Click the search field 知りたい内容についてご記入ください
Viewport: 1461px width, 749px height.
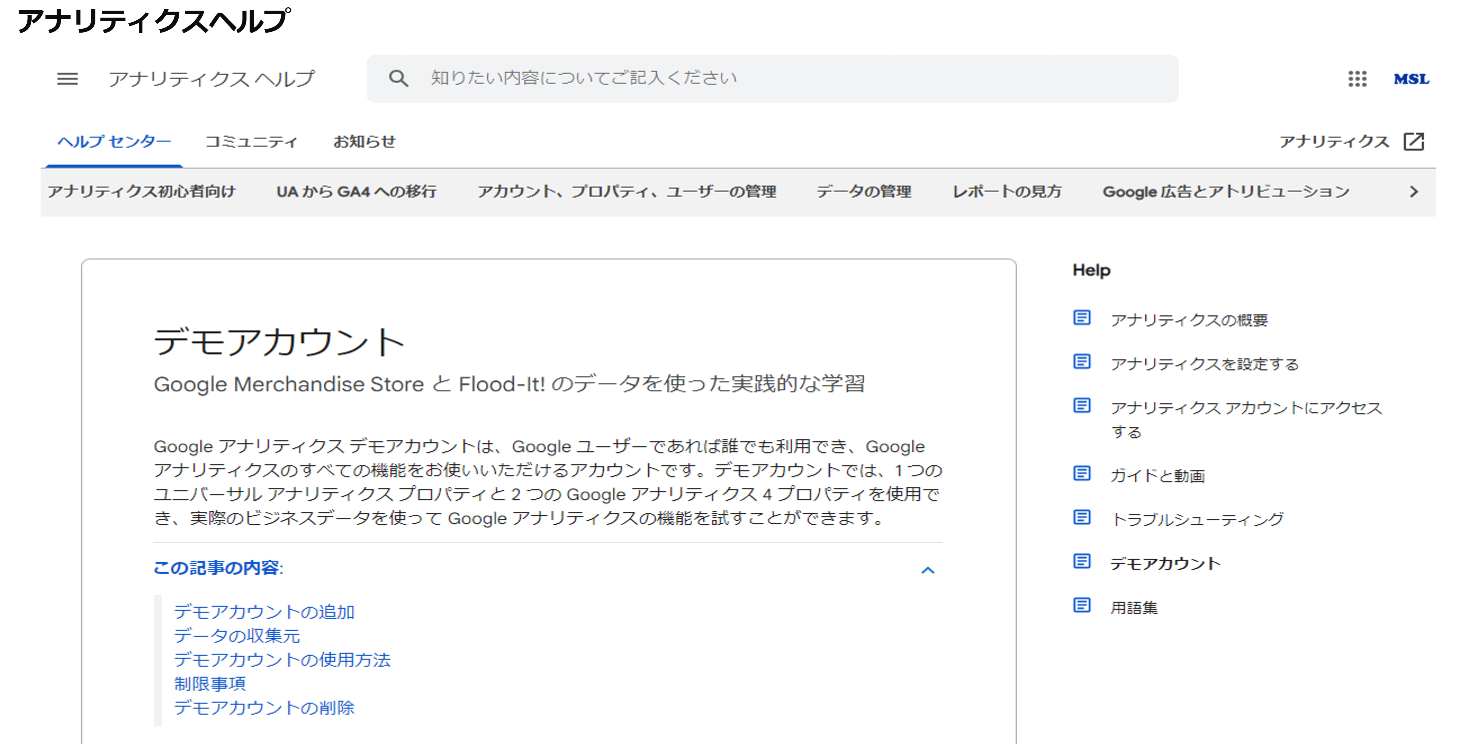tap(772, 79)
